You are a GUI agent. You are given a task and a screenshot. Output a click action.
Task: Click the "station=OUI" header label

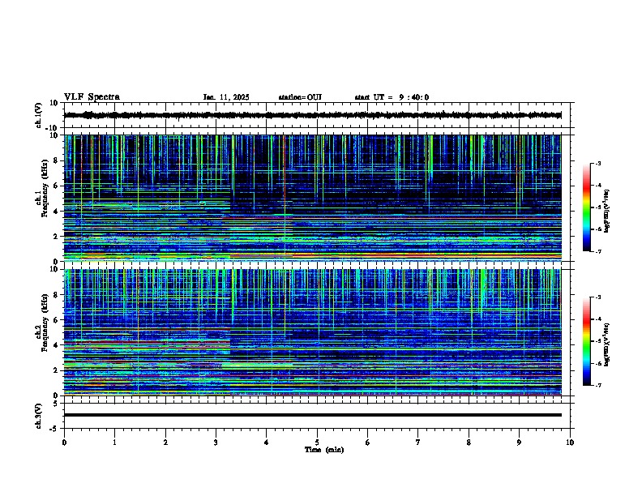click(x=300, y=97)
